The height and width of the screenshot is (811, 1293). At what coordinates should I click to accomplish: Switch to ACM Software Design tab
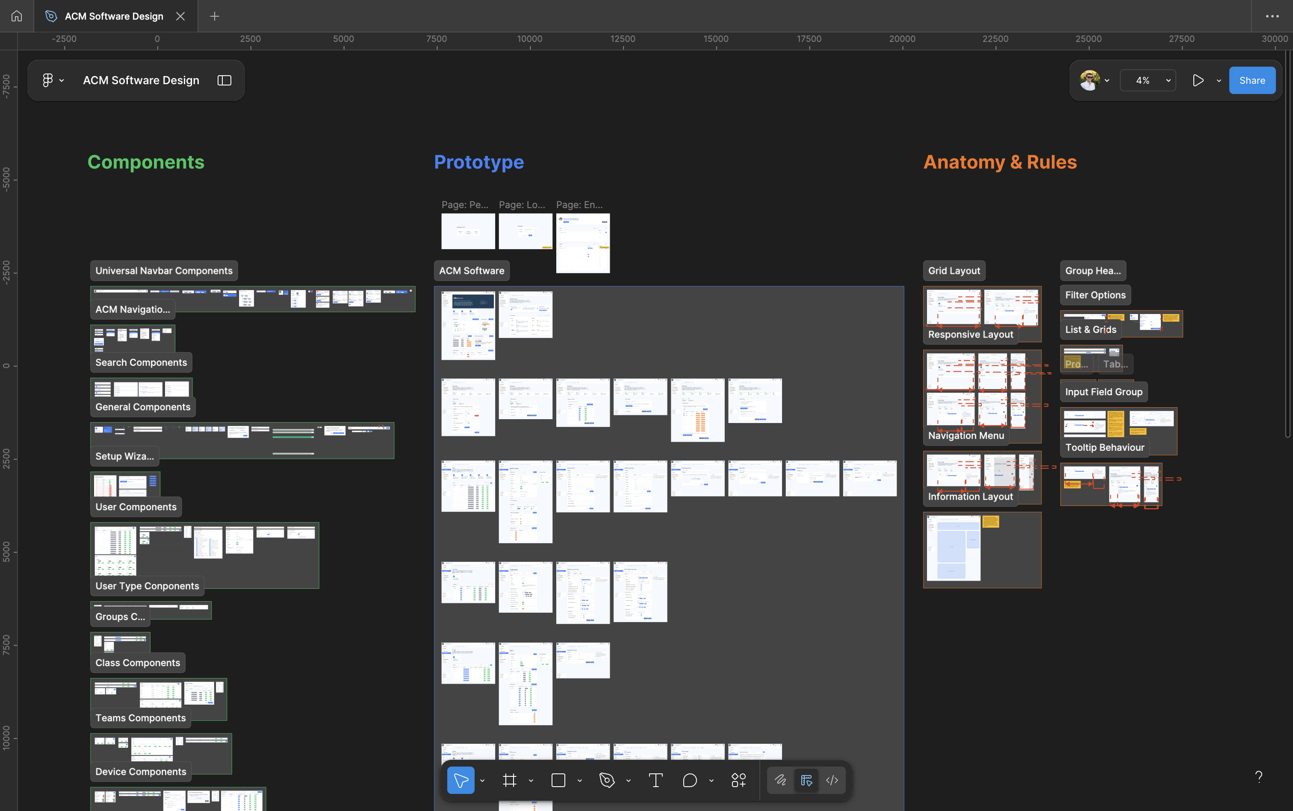pos(114,16)
